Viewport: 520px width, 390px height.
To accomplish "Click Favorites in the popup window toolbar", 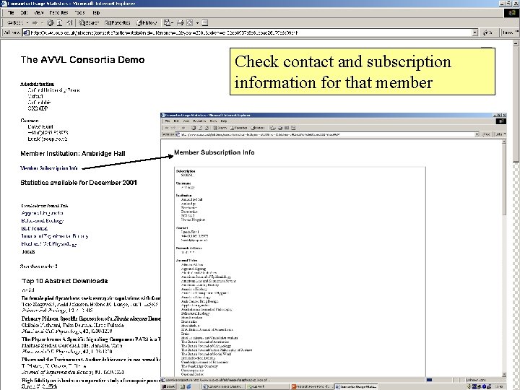I will tap(239, 128).
